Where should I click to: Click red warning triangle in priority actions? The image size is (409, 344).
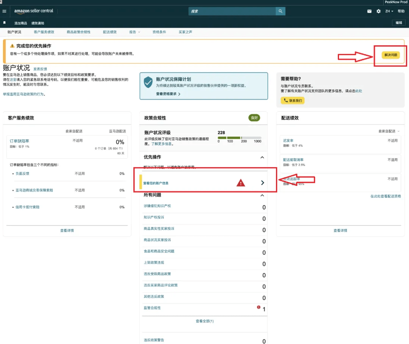[x=240, y=183]
